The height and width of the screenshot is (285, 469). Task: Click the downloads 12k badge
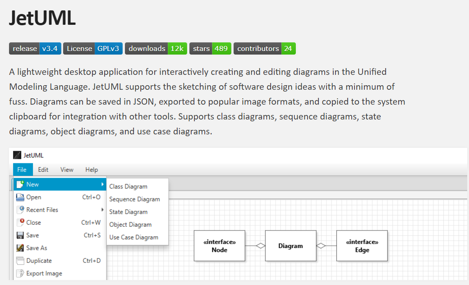[x=156, y=48]
